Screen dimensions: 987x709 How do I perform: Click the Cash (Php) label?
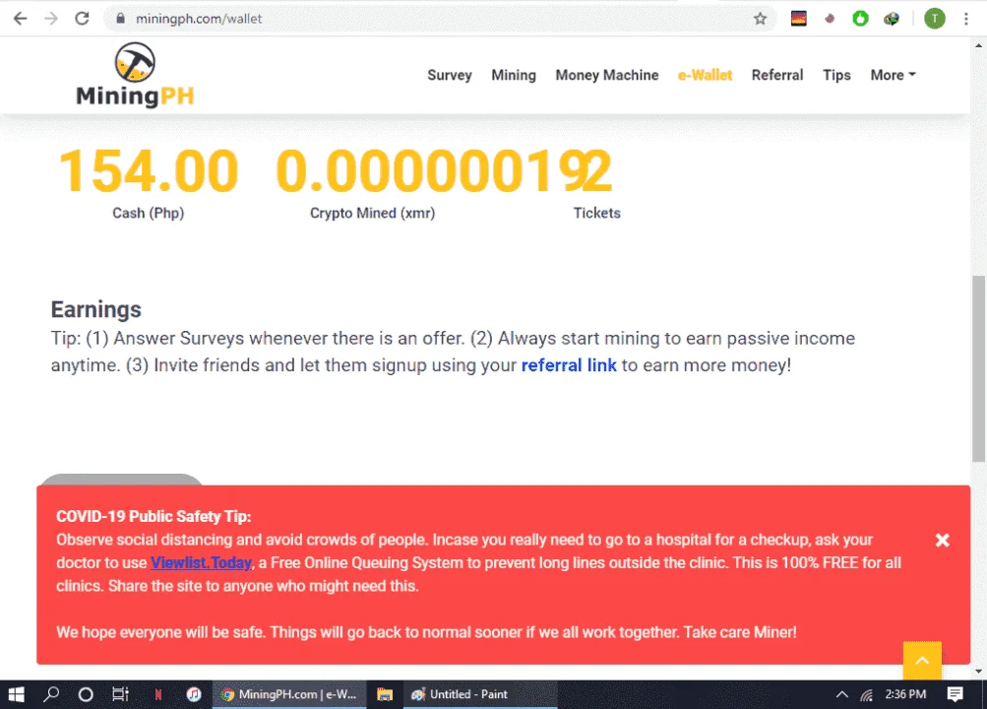click(148, 213)
